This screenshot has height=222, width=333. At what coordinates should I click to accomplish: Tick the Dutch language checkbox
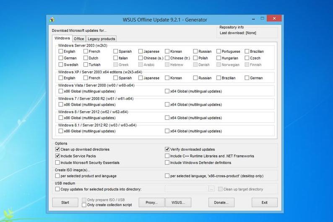(86, 58)
